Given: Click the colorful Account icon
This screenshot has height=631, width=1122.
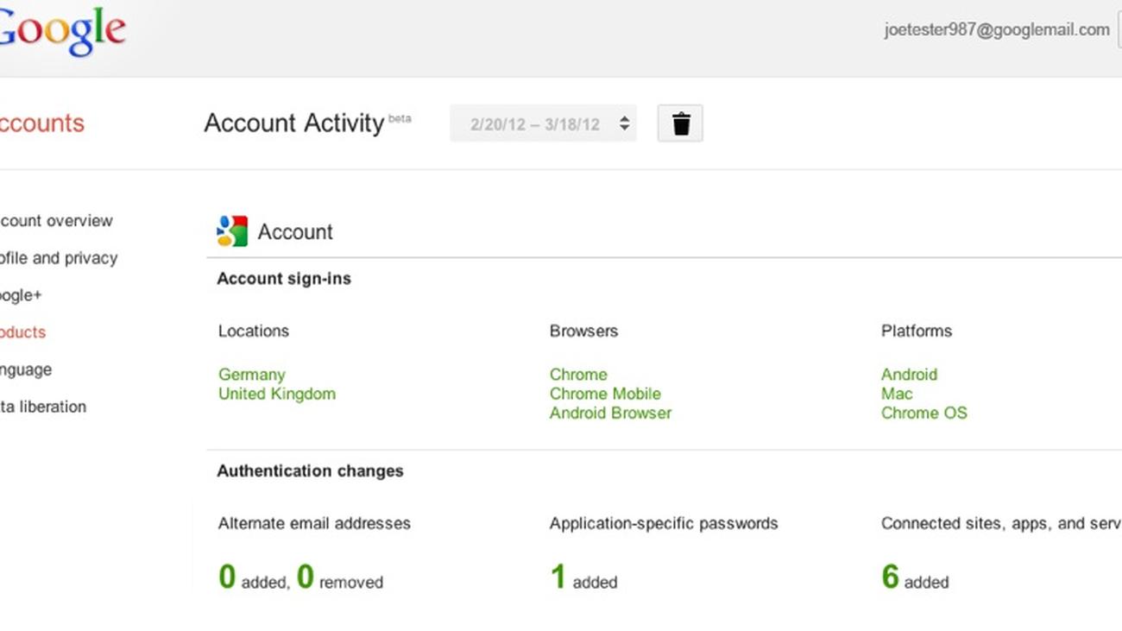Looking at the screenshot, I should [x=232, y=231].
